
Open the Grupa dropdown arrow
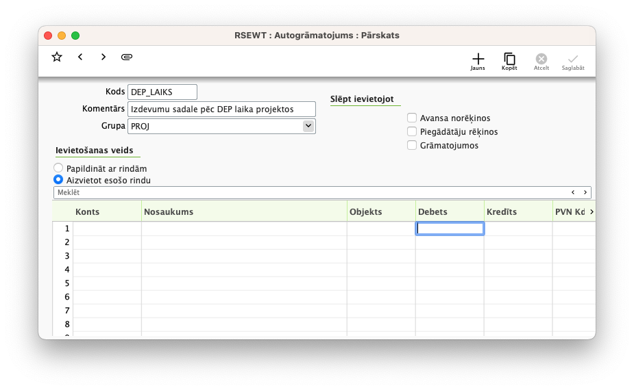(308, 126)
